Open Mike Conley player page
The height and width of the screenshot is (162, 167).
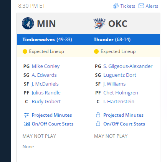(46, 66)
